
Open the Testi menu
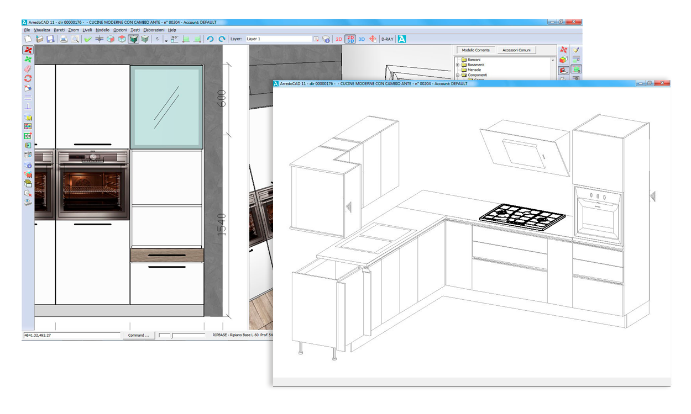(x=135, y=30)
